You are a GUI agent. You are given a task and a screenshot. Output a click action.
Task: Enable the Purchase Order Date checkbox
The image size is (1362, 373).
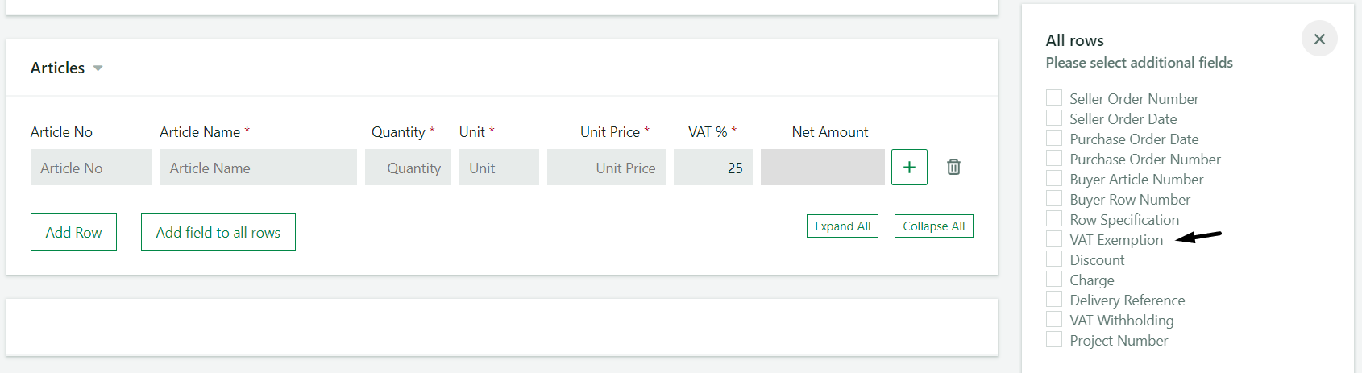[1054, 138]
